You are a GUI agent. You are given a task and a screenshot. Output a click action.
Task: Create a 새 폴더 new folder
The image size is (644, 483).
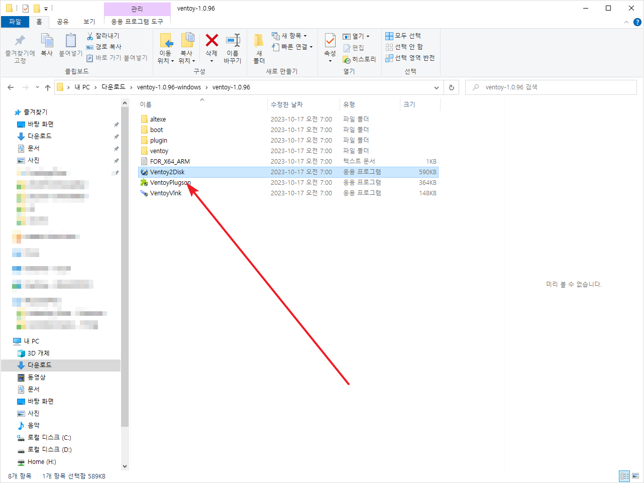(x=259, y=48)
